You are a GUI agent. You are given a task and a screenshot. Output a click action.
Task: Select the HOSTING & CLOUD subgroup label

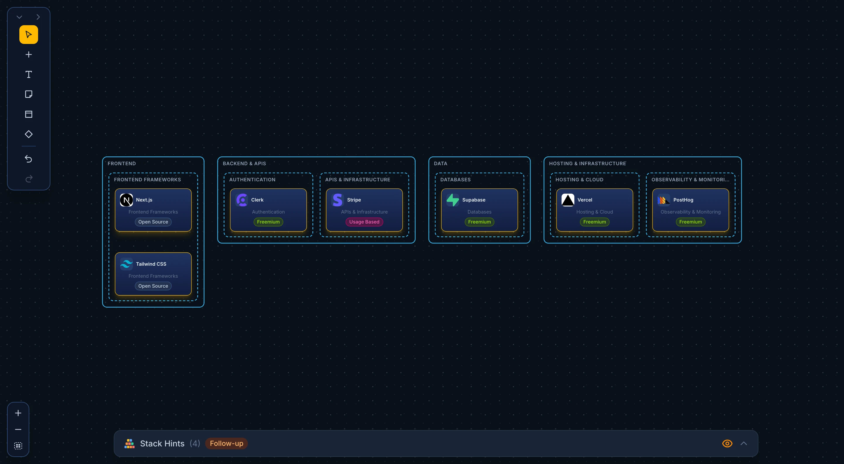tap(579, 180)
